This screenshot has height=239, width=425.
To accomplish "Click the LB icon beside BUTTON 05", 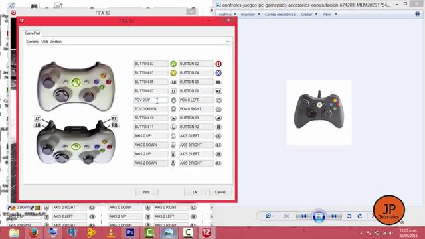I will click(173, 82).
